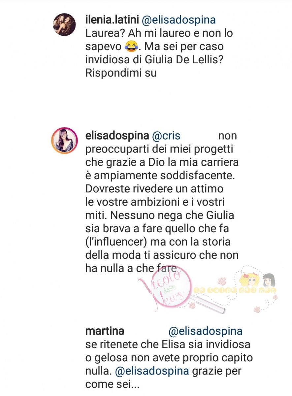Open @elisadospina mention after 'nulla.'

point(152,371)
